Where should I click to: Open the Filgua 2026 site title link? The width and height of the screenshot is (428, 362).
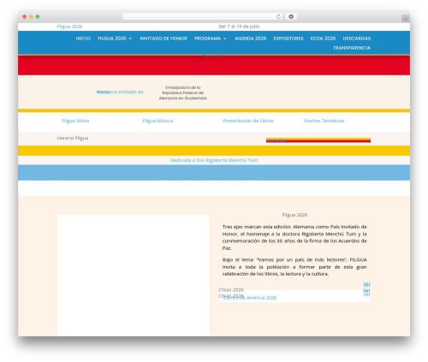pyautogui.click(x=69, y=27)
